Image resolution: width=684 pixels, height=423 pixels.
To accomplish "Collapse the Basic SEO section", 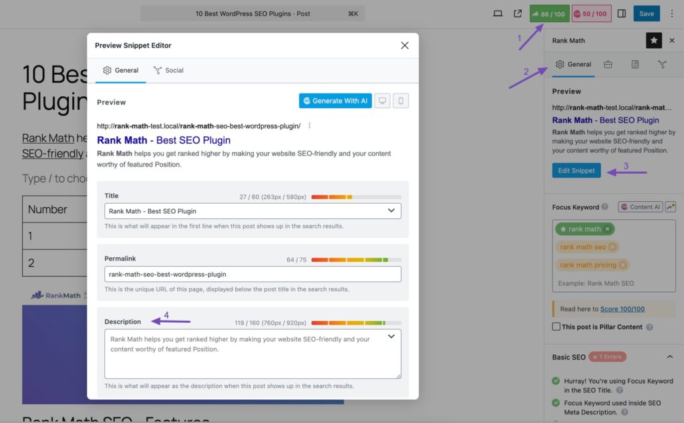I will coord(669,357).
